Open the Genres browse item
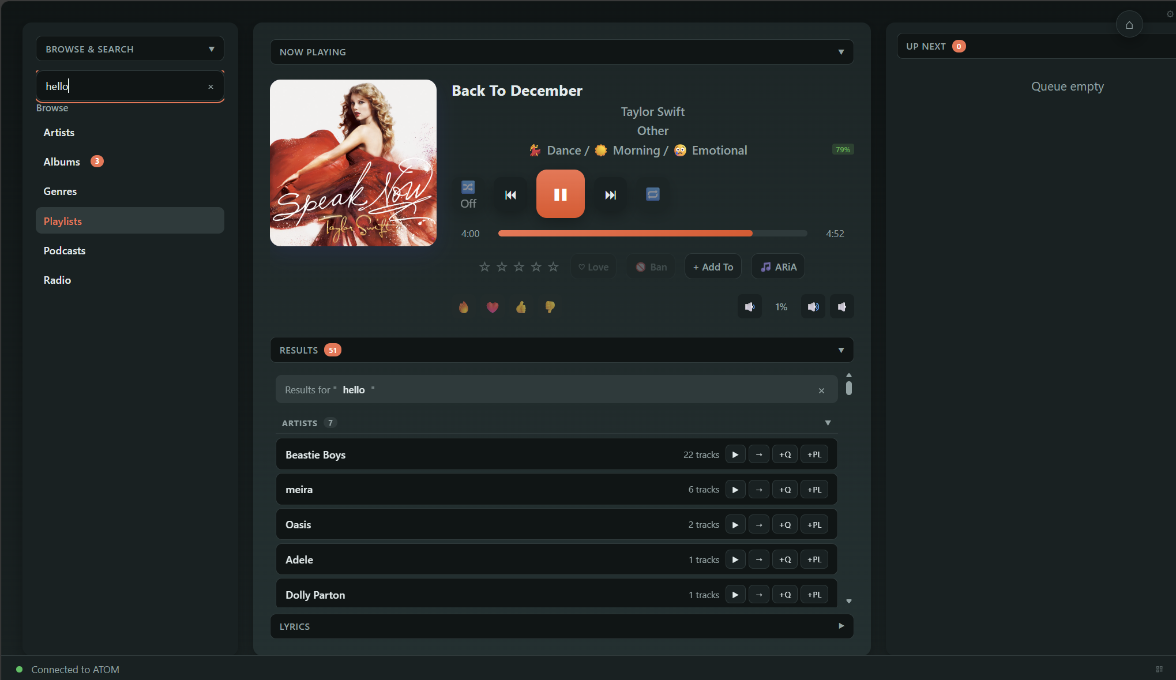1176x680 pixels. tap(130, 191)
